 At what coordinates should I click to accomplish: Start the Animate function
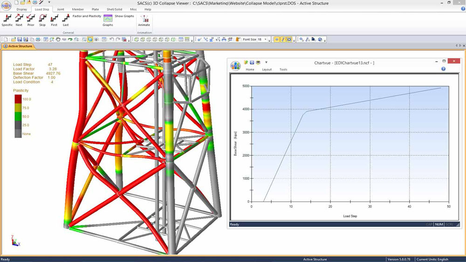coord(144,20)
